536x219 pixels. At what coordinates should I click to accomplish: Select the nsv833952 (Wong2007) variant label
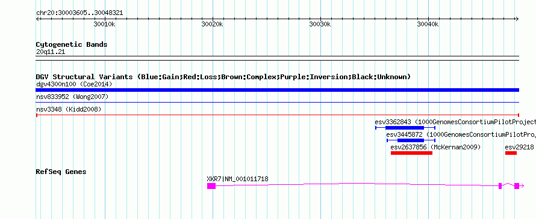coord(72,97)
